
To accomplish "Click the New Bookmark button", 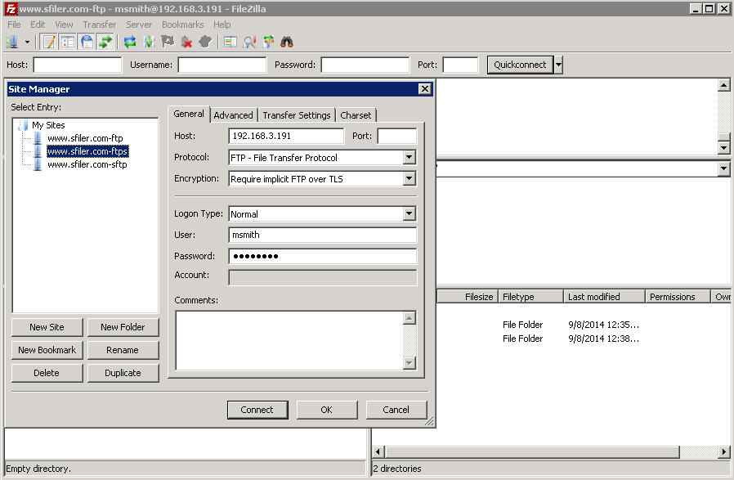I will click(x=47, y=350).
